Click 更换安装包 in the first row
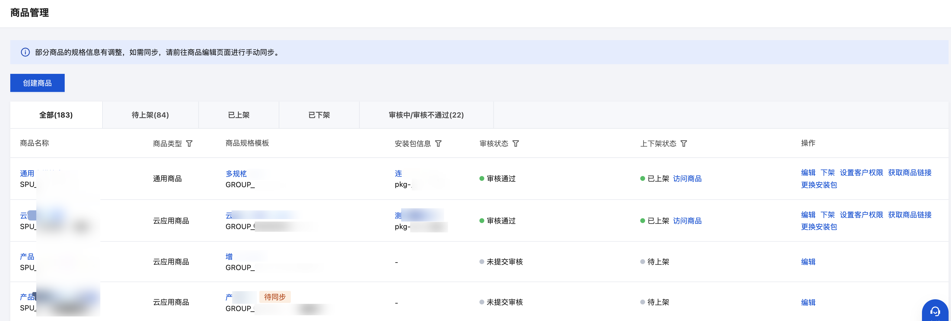This screenshot has height=321, width=951. point(819,185)
